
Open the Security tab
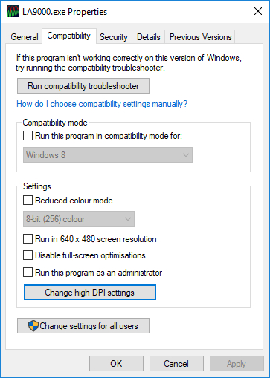click(x=114, y=37)
